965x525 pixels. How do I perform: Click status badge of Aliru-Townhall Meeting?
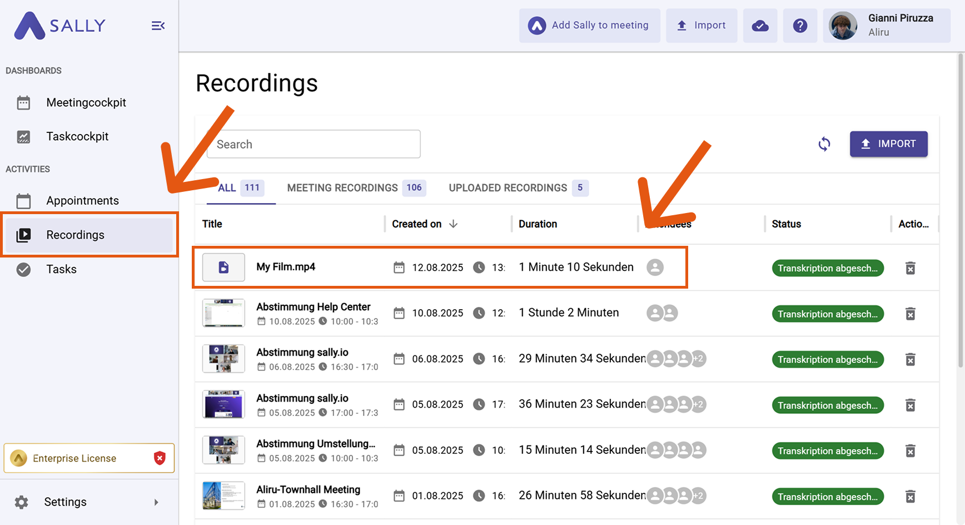click(828, 497)
